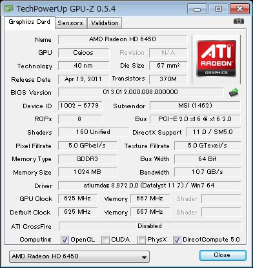Image resolution: width=253 pixels, height=268 pixels.
Task: Click the screenshot camera icon
Action: (x=239, y=21)
